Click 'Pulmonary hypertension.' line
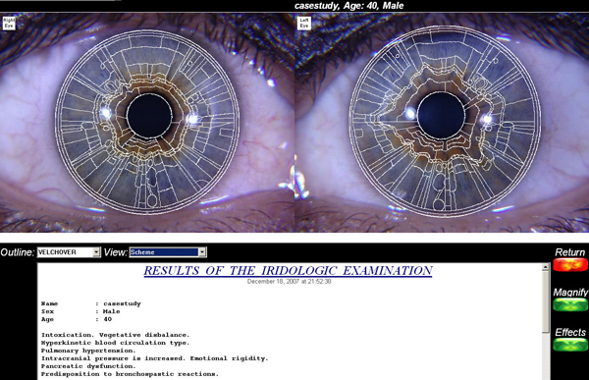The image size is (589, 380). (88, 351)
